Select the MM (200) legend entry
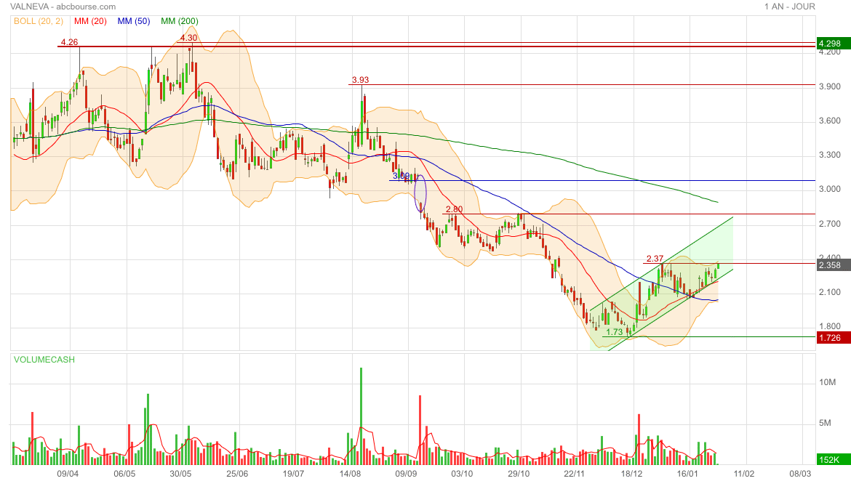Screen dimensions: 851x481 pyautogui.click(x=179, y=21)
